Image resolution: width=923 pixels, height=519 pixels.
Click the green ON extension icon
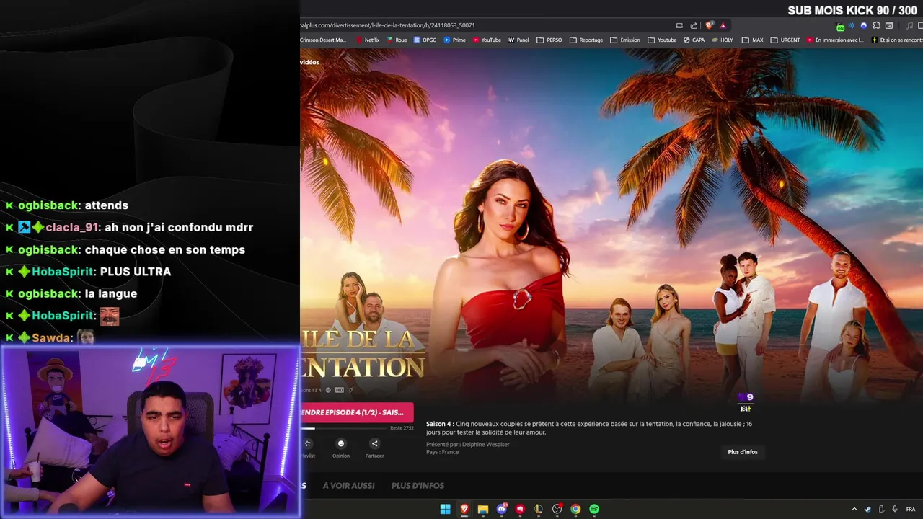840,26
